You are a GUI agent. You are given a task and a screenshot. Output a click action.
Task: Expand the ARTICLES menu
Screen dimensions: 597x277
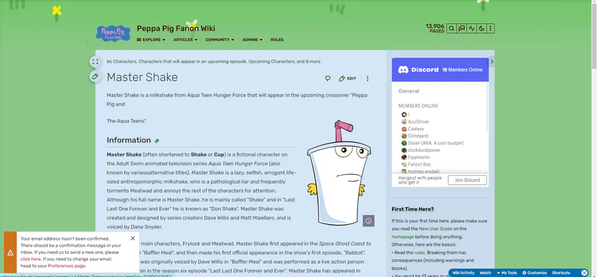[x=186, y=40]
